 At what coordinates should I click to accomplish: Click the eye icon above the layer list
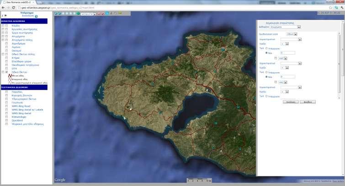coord(5,16)
